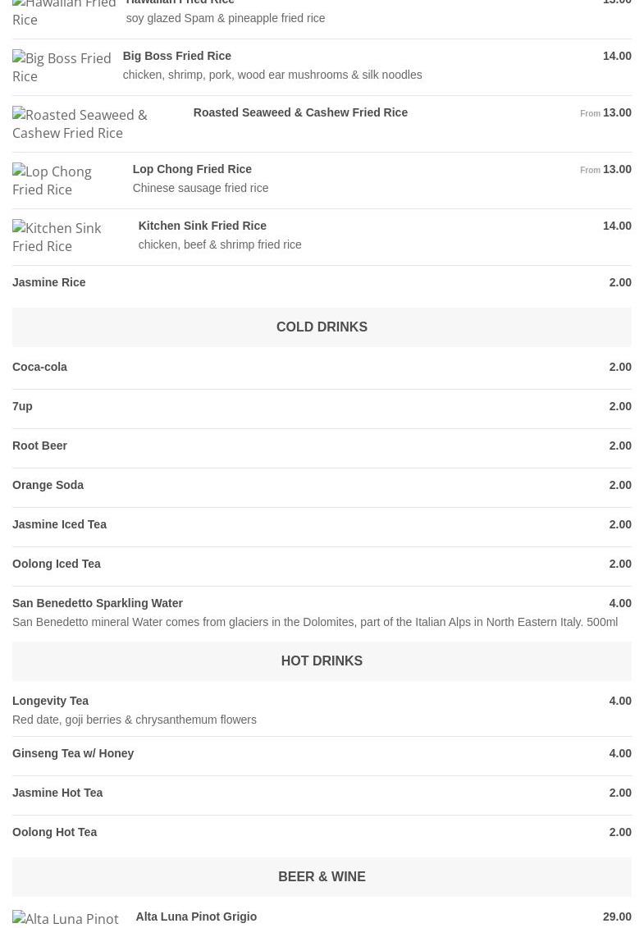This screenshot has width=644, height=928.
Task: Choose Lop Chong Fried Rice menu item
Action: click(191, 169)
